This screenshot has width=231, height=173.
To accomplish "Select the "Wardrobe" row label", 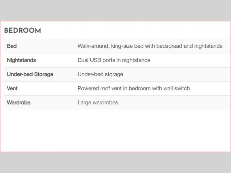I will [x=18, y=103].
